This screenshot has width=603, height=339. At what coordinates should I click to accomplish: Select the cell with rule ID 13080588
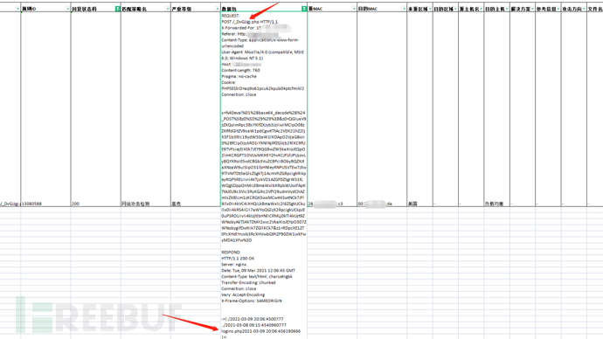tap(45, 109)
